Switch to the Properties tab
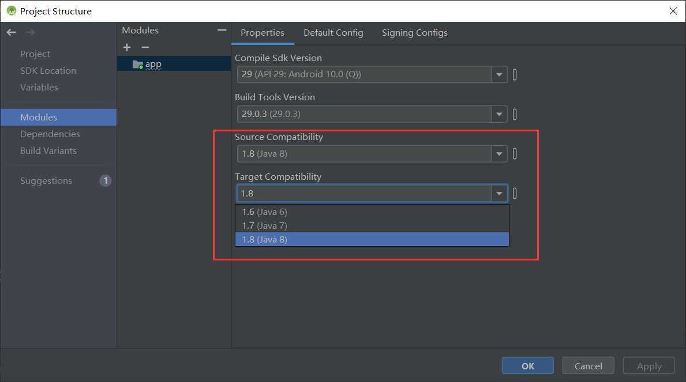The image size is (686, 382). [263, 33]
